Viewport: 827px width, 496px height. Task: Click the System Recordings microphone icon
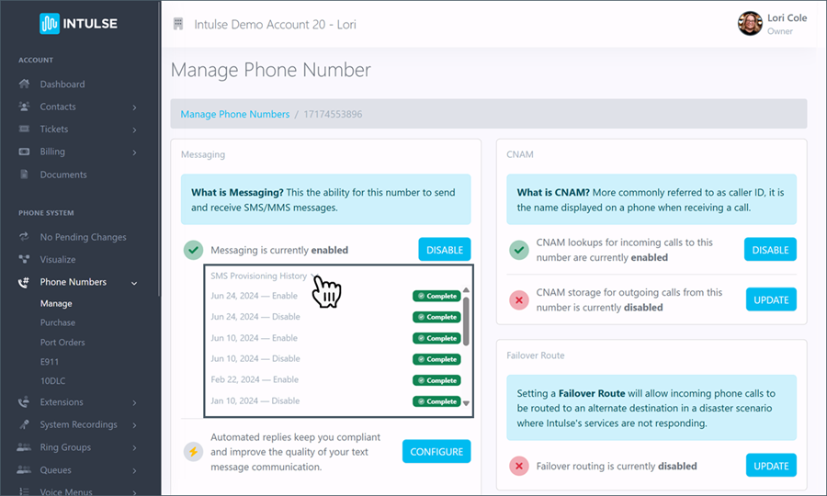coord(24,424)
